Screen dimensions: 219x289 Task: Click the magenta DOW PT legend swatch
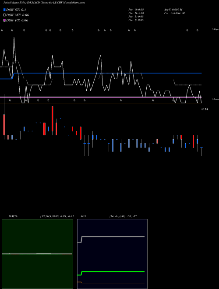tap(4, 20)
